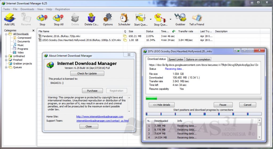Click the Registration button in the About dialog
This screenshot has height=149, width=273.
point(117,91)
